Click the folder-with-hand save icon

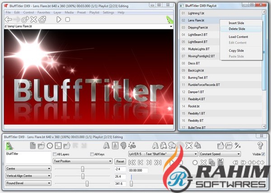tap(67, 146)
